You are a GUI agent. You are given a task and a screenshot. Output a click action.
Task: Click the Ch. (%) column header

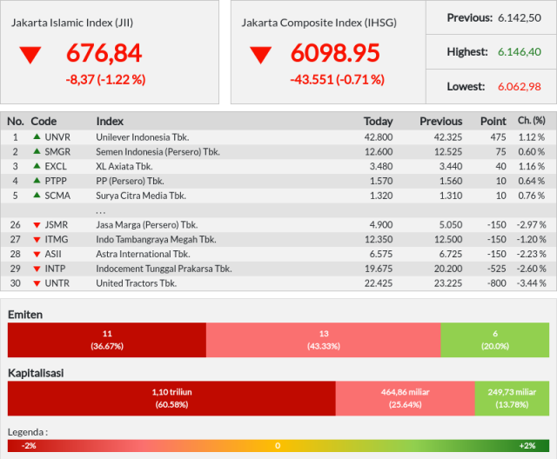532,121
